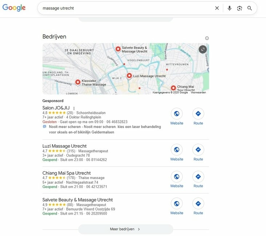Viewport: 266px width, 236px height.
Task: Click Luzi phone number 06 81144262
Action: click(97, 160)
